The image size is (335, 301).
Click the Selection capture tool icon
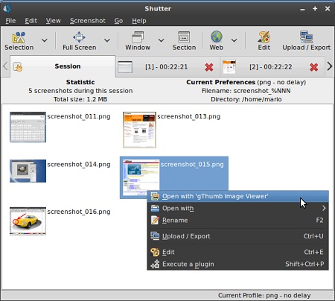tap(19, 37)
